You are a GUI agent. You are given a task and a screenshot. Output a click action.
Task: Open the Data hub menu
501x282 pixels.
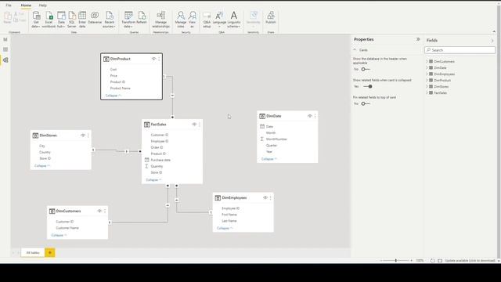61,19
